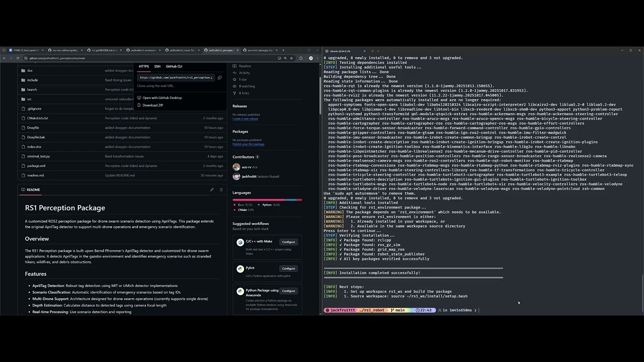The height and width of the screenshot is (362, 644).
Task: Click the Create a new release link
Action: pos(245,119)
